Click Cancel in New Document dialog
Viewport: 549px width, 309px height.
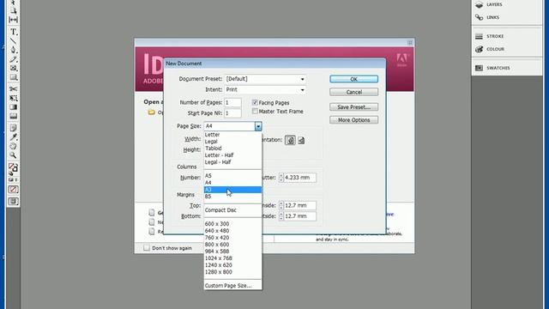point(353,92)
